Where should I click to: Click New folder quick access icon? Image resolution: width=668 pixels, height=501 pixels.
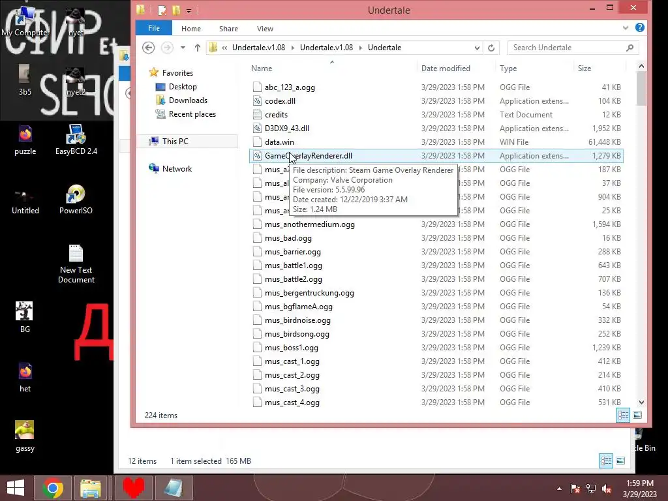[176, 10]
